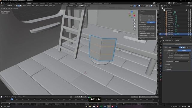The width and height of the screenshot is (192, 108).
Task: Click the Add Modifier button
Action: [x=178, y=44]
